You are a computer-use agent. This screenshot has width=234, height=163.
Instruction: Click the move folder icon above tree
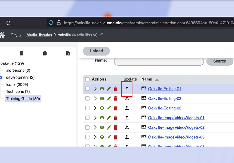point(68,53)
